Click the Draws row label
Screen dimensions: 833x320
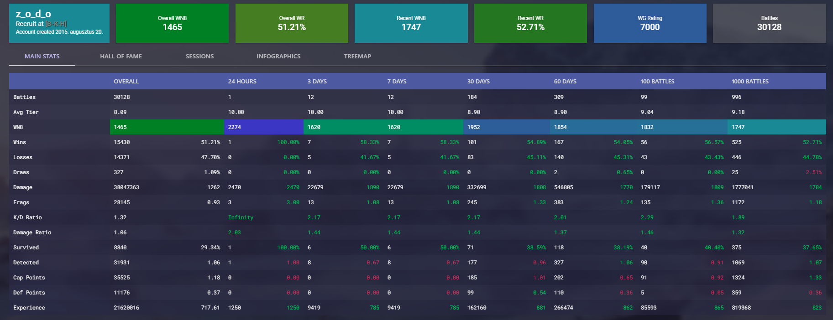pos(21,172)
